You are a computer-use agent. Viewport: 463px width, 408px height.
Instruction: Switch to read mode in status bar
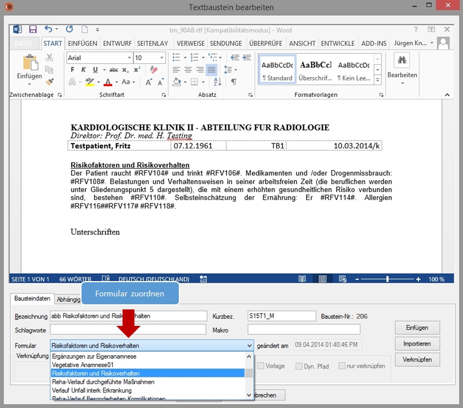302,279
